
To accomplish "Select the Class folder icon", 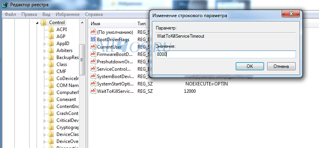I will click(x=51, y=64).
